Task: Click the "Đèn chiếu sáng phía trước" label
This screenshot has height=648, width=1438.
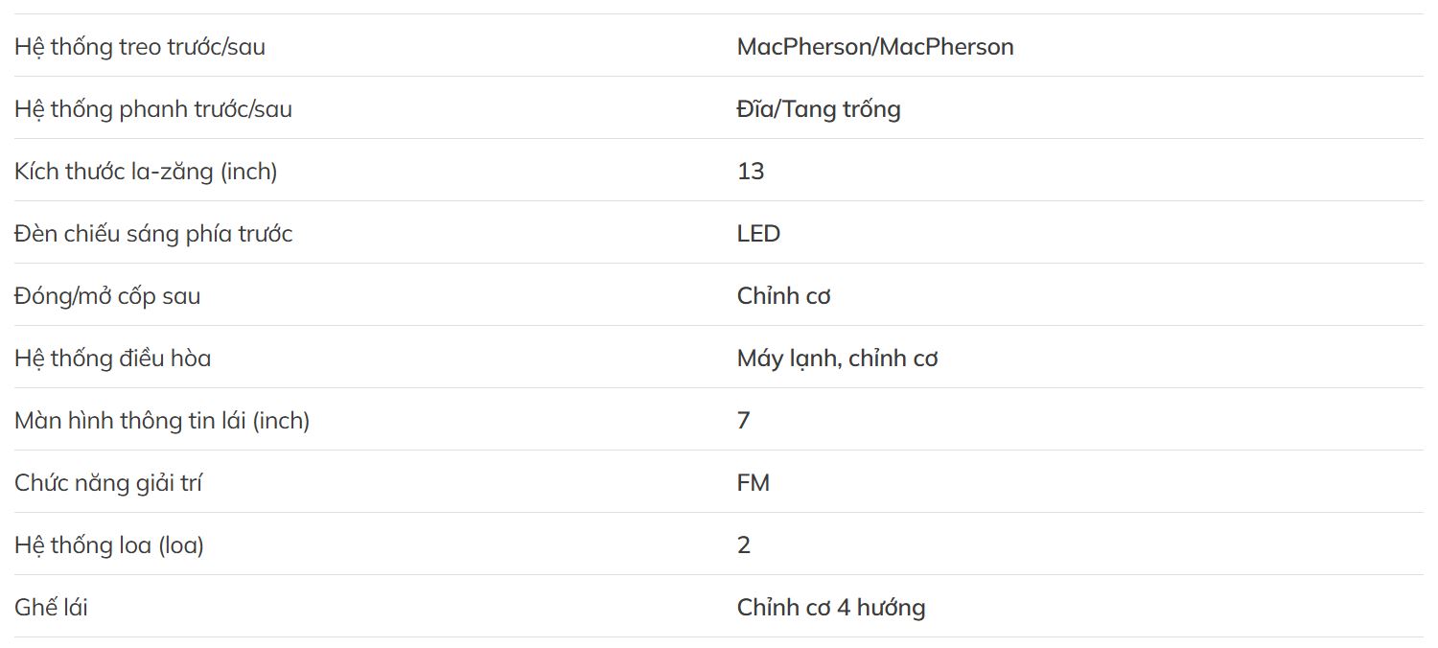Action: coord(153,234)
